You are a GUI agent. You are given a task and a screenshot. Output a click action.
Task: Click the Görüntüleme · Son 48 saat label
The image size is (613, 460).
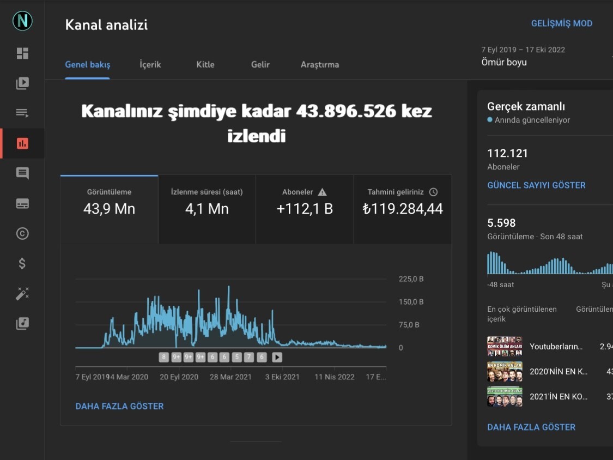coord(535,237)
